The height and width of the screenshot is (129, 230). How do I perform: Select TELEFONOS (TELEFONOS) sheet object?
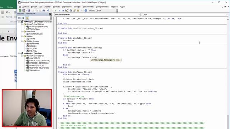39,68
